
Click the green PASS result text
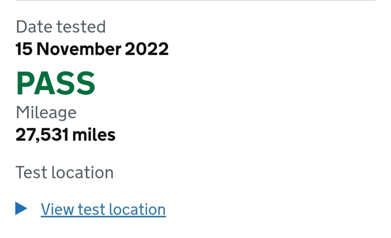coord(56,84)
